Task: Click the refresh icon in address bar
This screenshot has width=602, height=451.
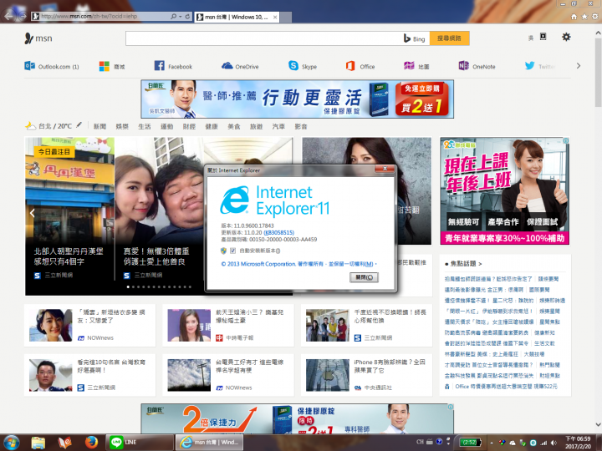Action: [187, 17]
